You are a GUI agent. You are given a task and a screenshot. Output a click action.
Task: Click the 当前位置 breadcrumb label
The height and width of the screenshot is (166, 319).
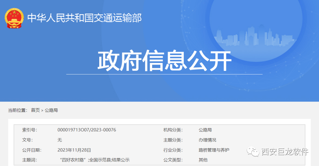click(x=18, y=110)
